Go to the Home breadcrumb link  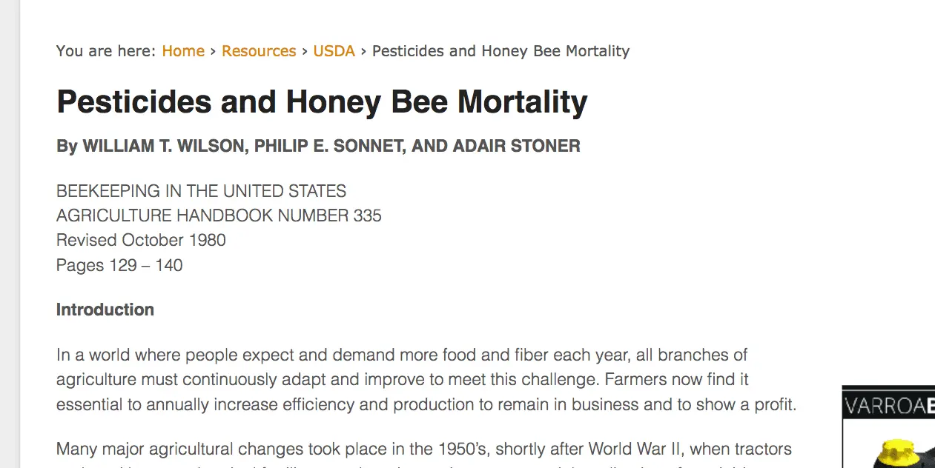coord(183,51)
